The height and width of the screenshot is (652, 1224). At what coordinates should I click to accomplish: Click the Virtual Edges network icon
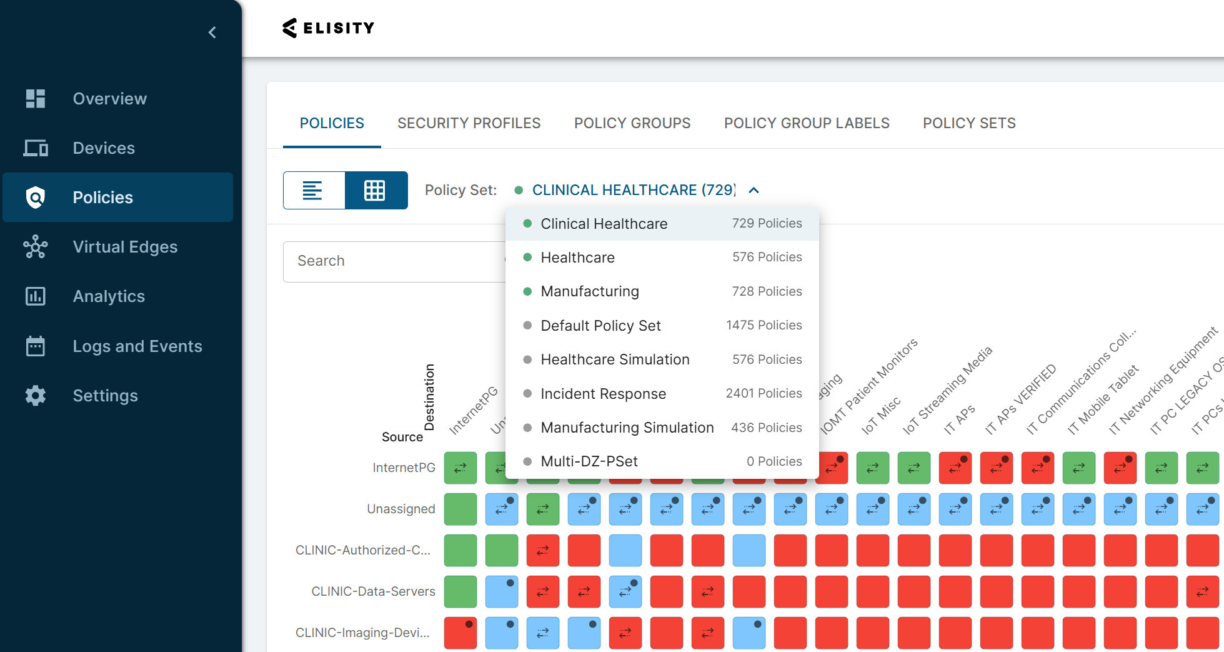coord(36,247)
